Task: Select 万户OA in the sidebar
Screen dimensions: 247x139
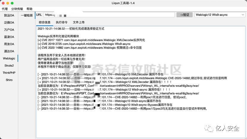Action: (9, 30)
